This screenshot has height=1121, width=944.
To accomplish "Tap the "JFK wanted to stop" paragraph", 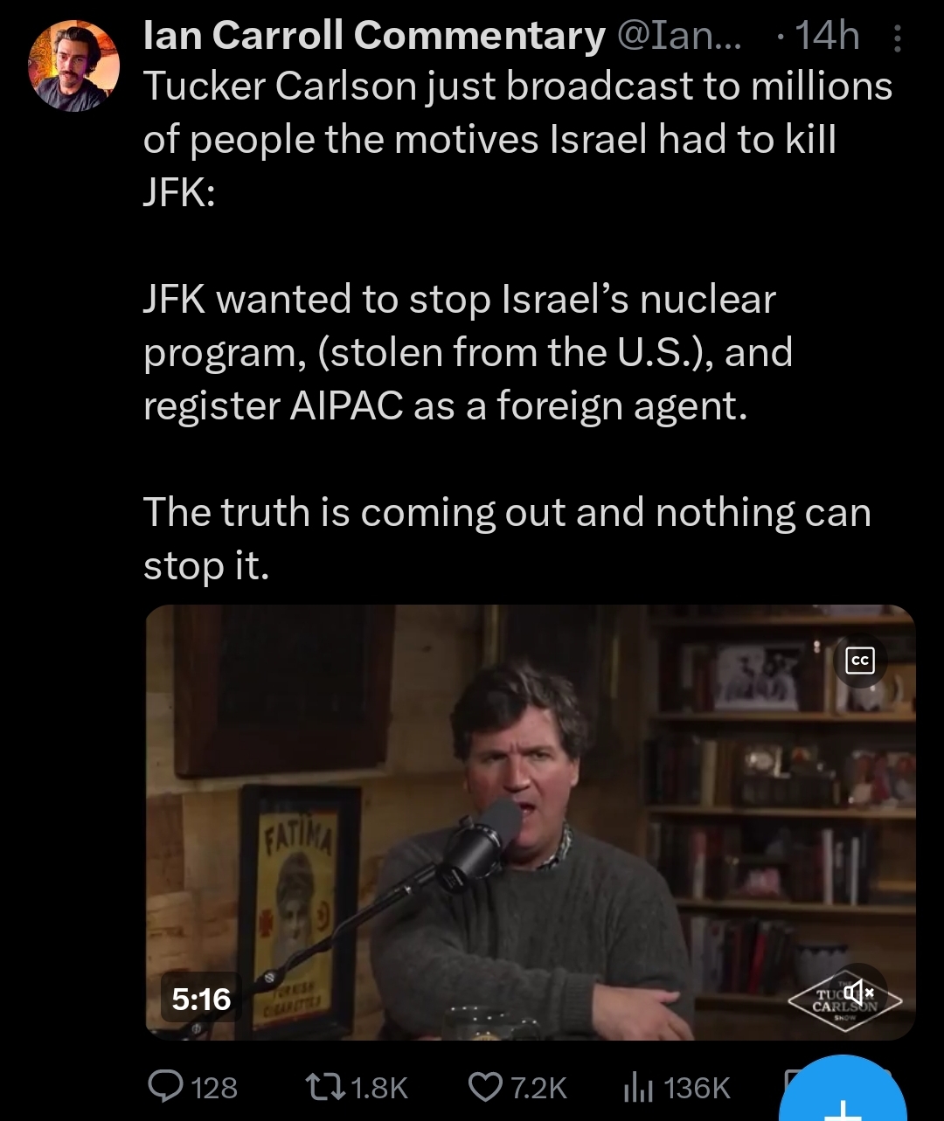I will click(x=469, y=352).
